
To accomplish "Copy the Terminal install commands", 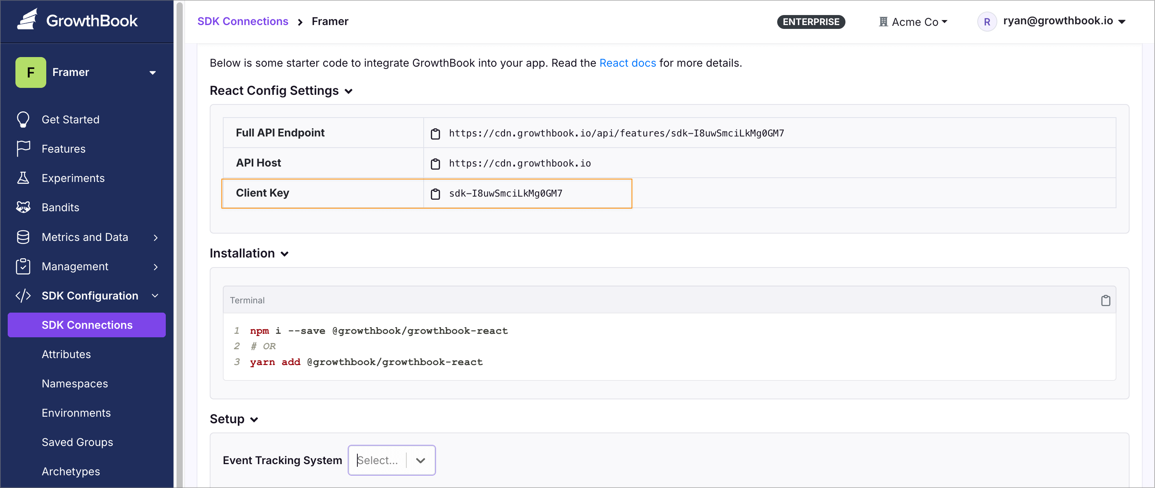I will point(1106,300).
